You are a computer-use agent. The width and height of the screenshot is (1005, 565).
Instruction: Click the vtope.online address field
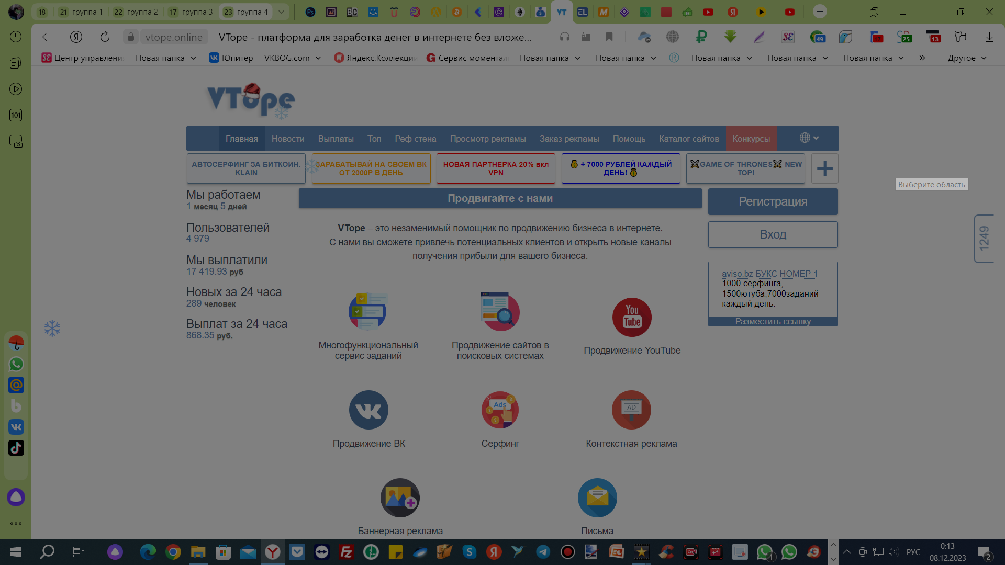(173, 37)
